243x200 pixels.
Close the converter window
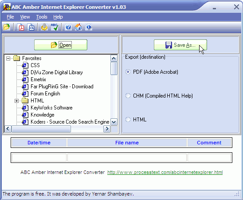tap(236, 7)
